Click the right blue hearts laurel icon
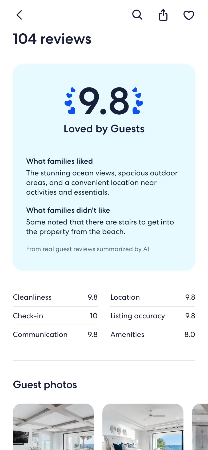The height and width of the screenshot is (450, 208). point(138,101)
